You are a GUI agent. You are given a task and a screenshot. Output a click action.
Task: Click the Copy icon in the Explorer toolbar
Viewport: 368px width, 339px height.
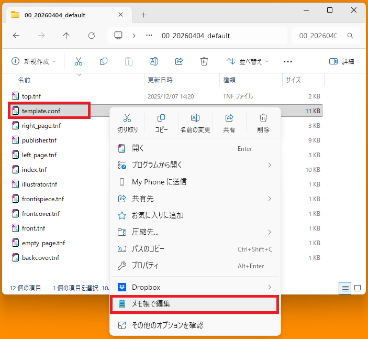pyautogui.click(x=104, y=61)
